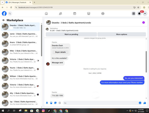The height and width of the screenshot is (113, 149).
Task: Open the Friends icon in top navigation
Action: [x=60, y=13]
